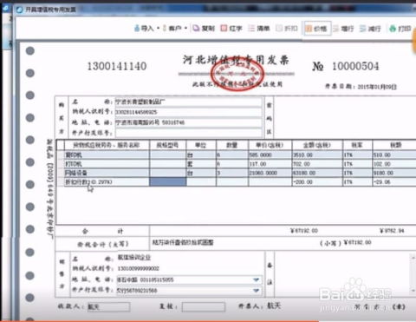Image resolution: width=416 pixels, height=322 pixels.
Task: Click the 复制 (copy) toolbar button
Action: click(x=204, y=28)
